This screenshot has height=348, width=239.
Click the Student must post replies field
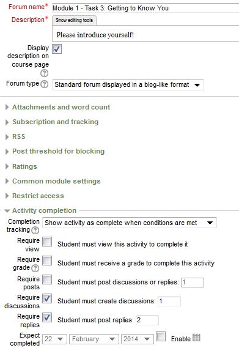point(147,320)
